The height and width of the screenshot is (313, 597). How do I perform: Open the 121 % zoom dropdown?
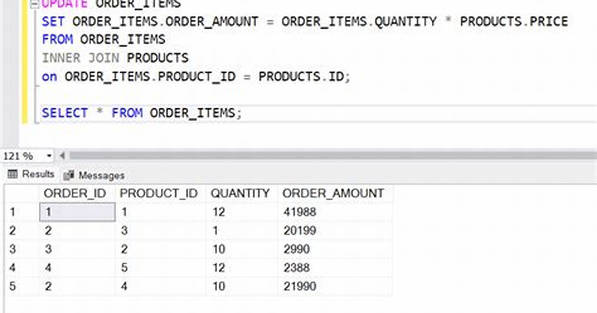click(49, 156)
